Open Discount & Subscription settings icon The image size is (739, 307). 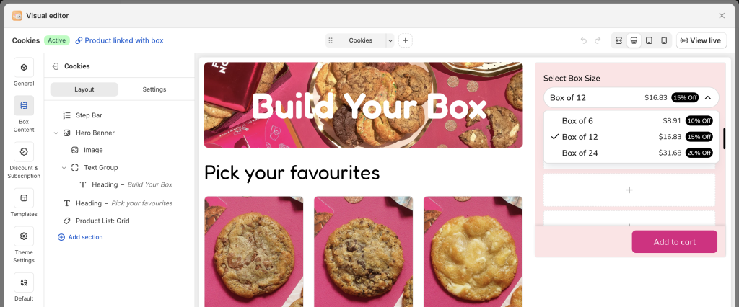point(24,151)
